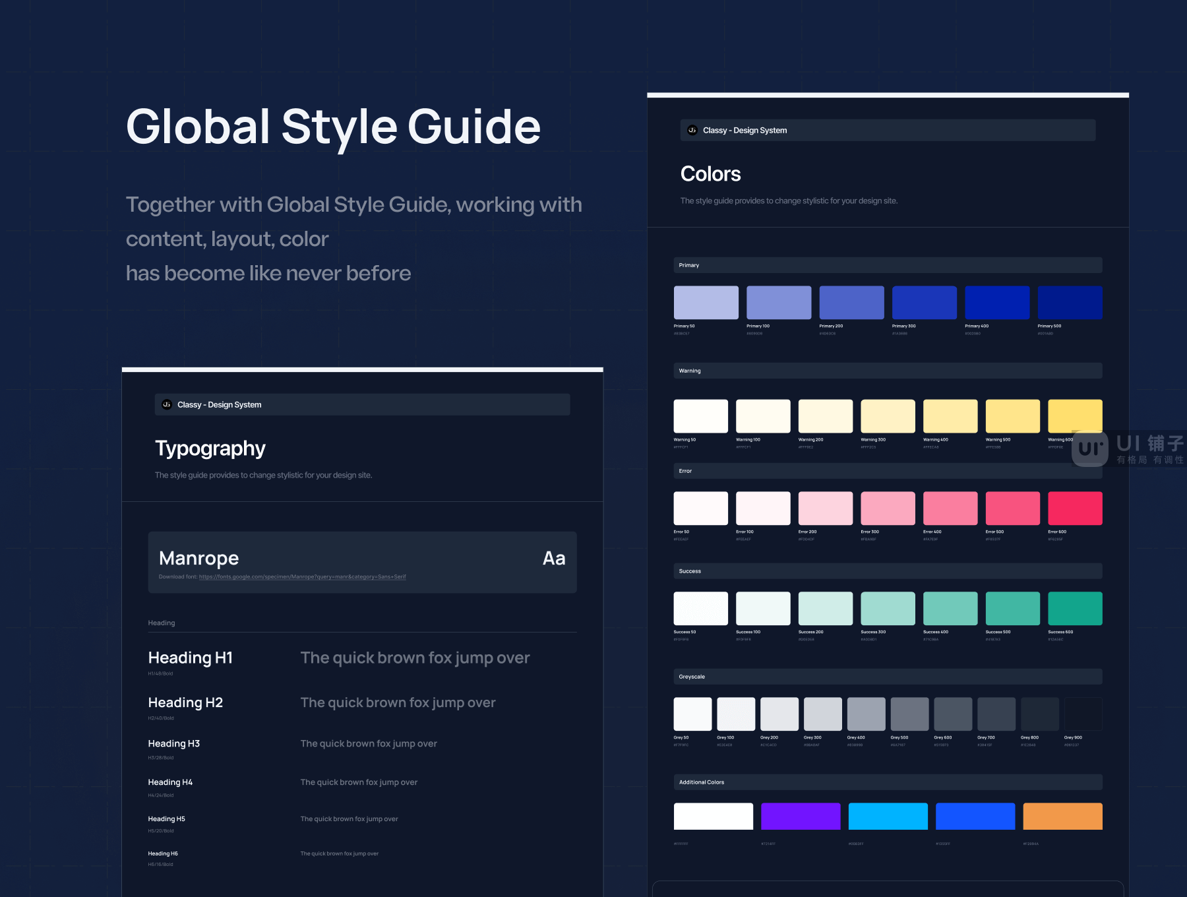Select the Grey 800 swatch

point(1040,714)
